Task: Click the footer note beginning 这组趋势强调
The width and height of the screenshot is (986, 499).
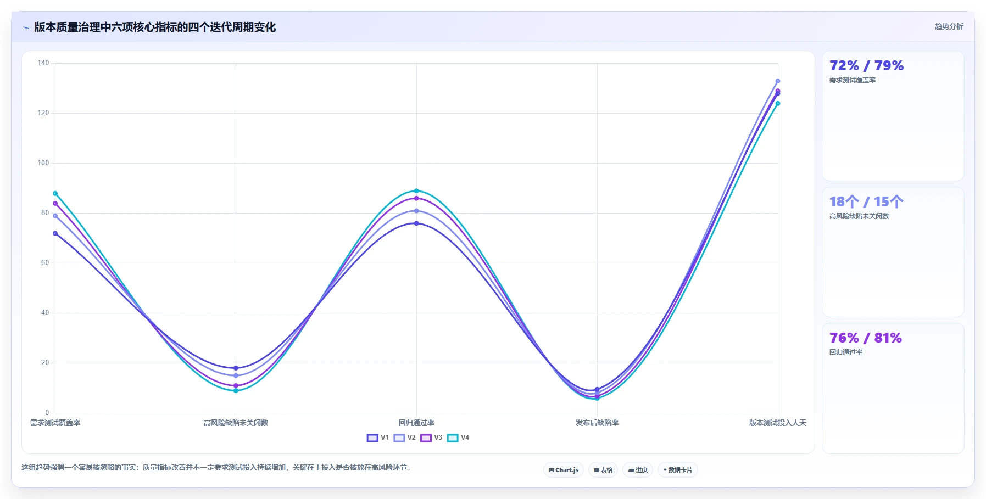Action: coord(217,468)
